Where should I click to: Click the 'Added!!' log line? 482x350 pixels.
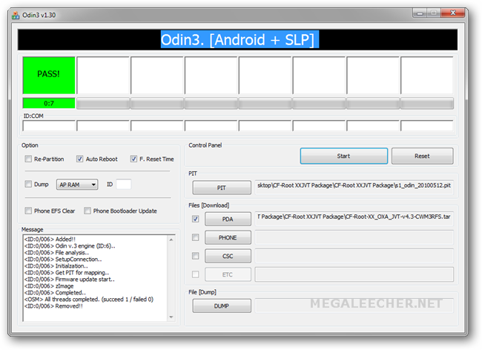[x=50, y=239]
